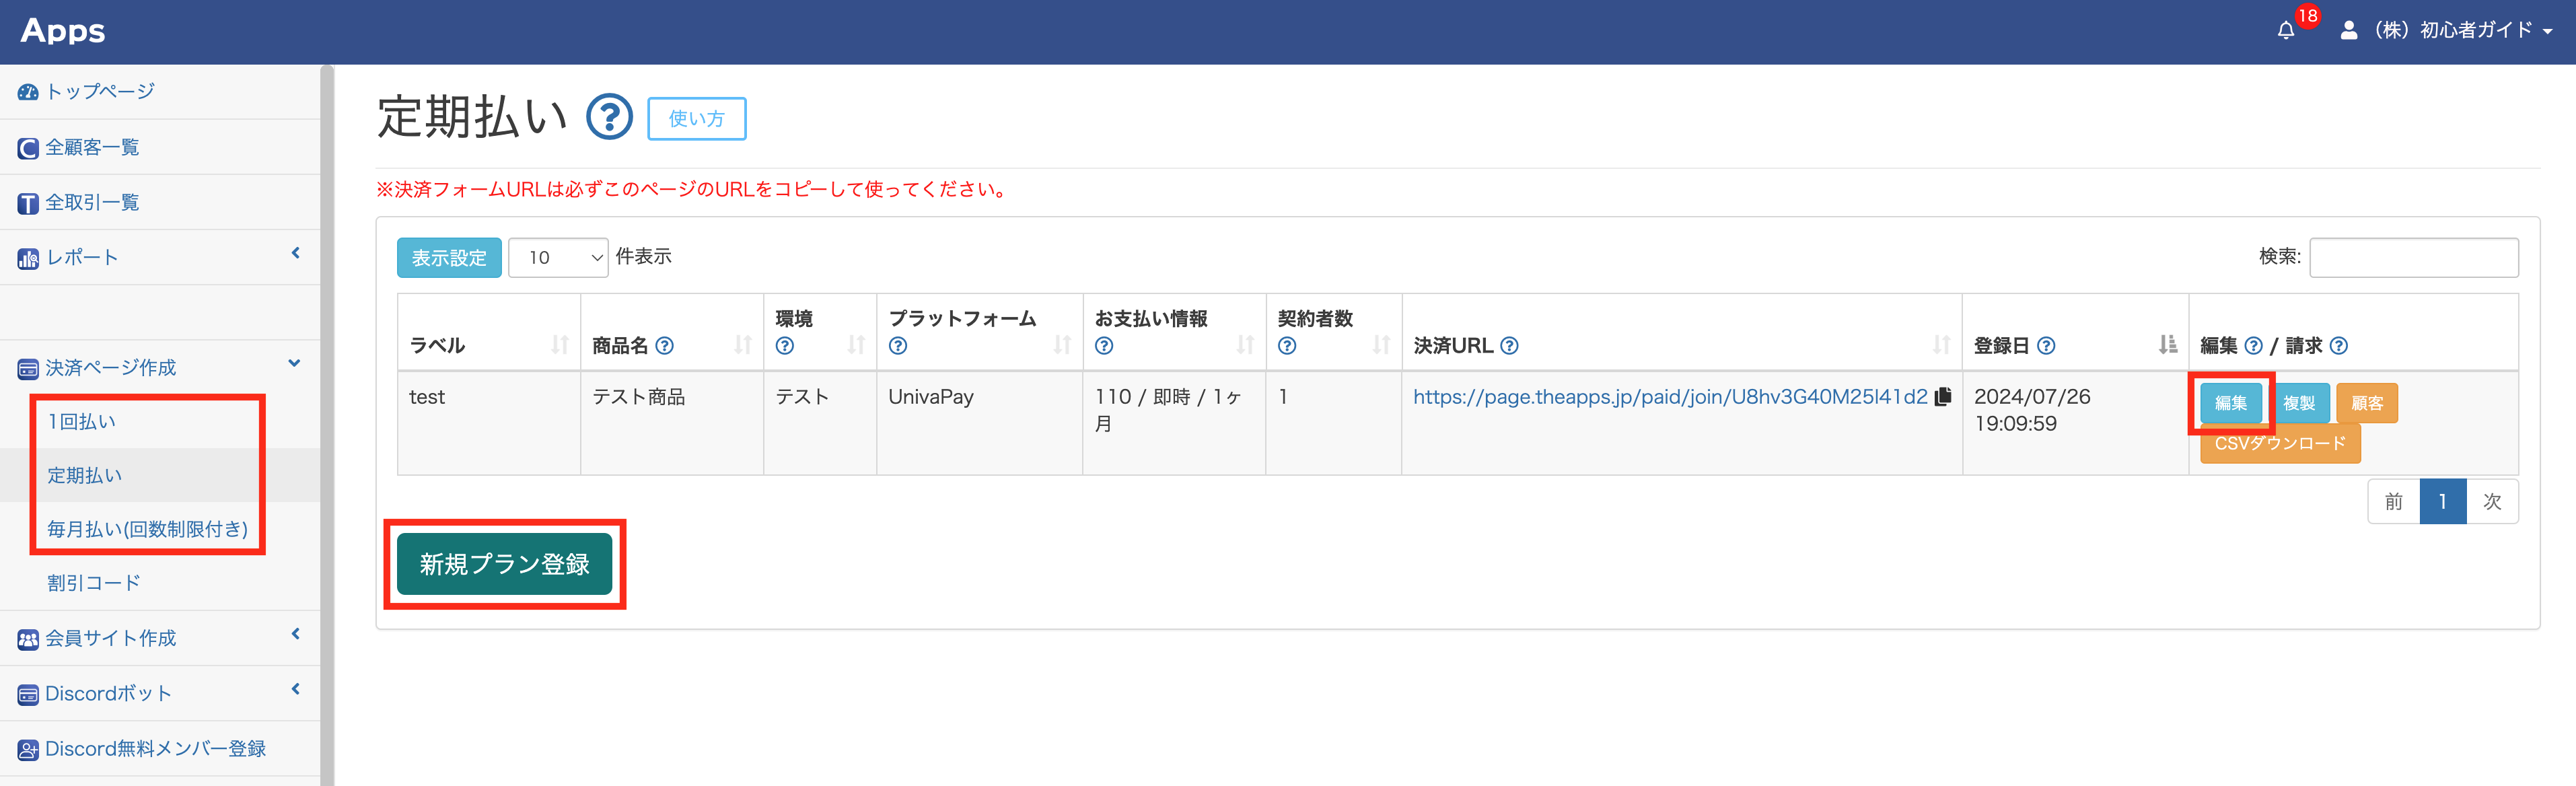This screenshot has height=786, width=2576.
Task: Click the notification bell icon
Action: tap(2285, 31)
